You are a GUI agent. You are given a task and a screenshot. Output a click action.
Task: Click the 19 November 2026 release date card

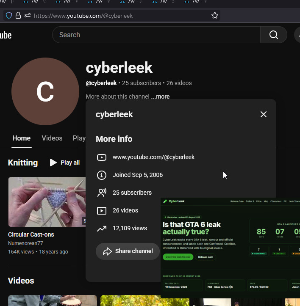coord(183,285)
